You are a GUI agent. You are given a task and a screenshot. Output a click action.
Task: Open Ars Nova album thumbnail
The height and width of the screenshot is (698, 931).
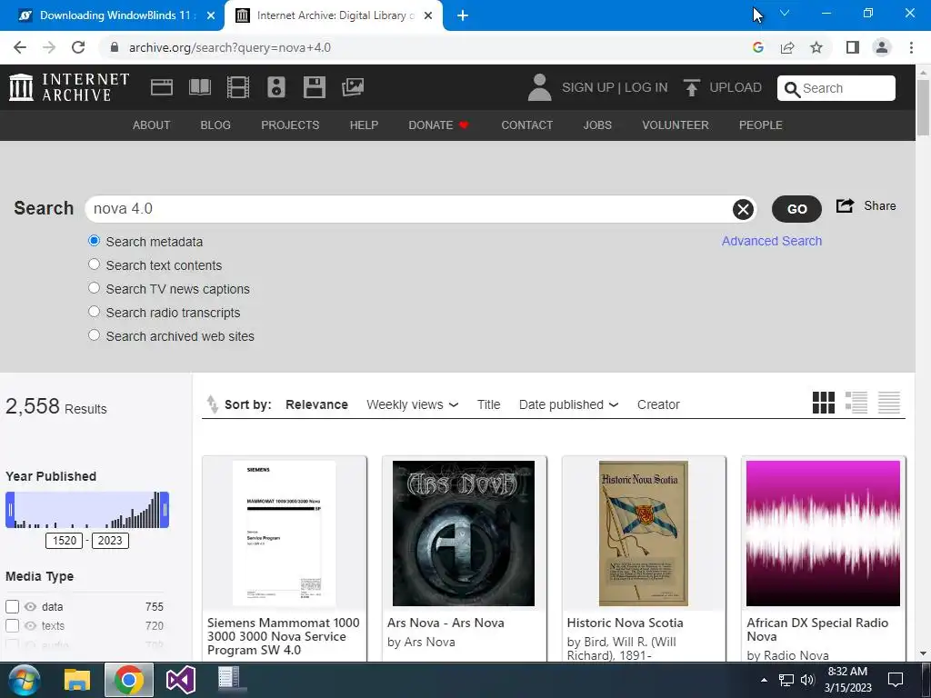point(464,533)
